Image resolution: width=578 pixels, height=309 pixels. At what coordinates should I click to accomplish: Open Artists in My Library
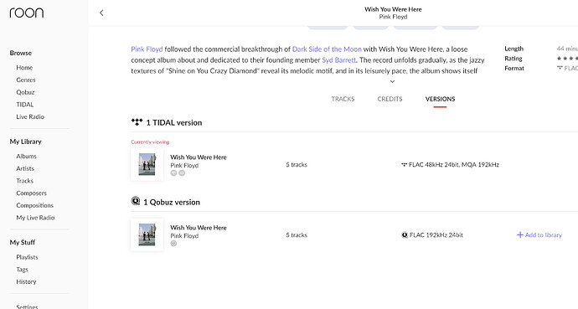[25, 168]
